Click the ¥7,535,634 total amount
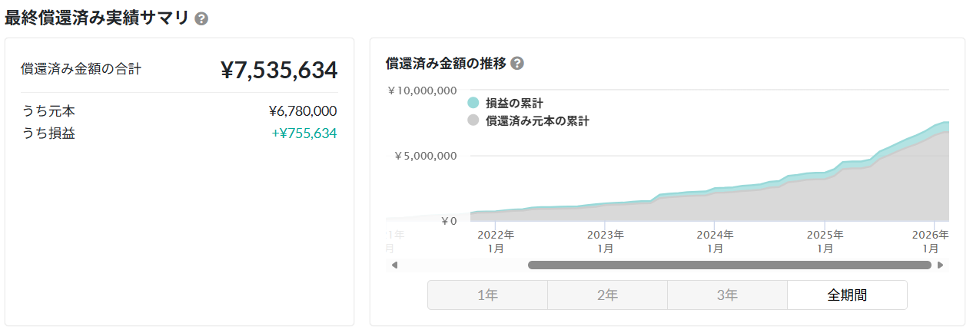This screenshot has width=973, height=336. coord(279,71)
